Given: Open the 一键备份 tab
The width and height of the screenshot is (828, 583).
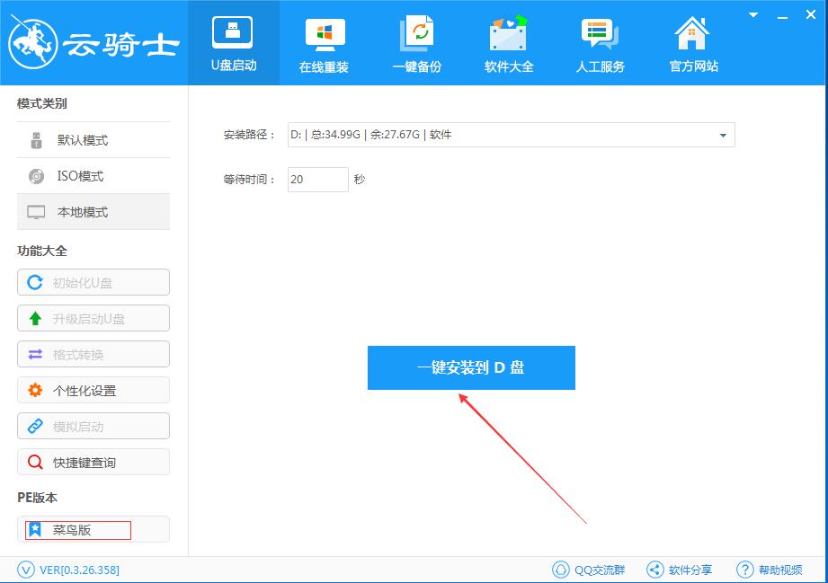Looking at the screenshot, I should pos(416,43).
